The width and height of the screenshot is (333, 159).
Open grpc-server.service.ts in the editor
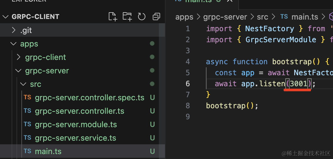(x=75, y=138)
